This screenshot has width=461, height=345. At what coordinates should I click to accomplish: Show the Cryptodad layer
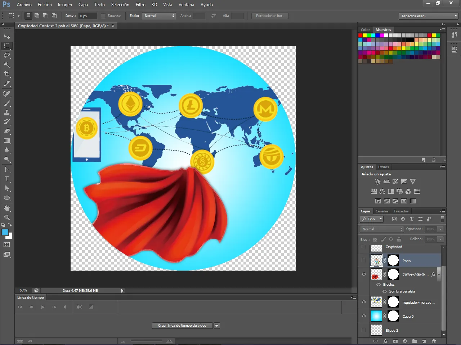pyautogui.click(x=364, y=247)
